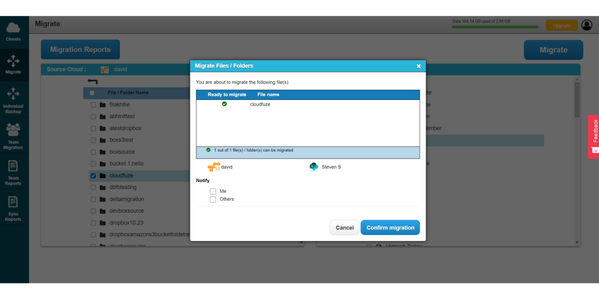Toggle the select-all File / Folder Name checkbox
Image resolution: width=599 pixels, height=299 pixels.
[91, 93]
